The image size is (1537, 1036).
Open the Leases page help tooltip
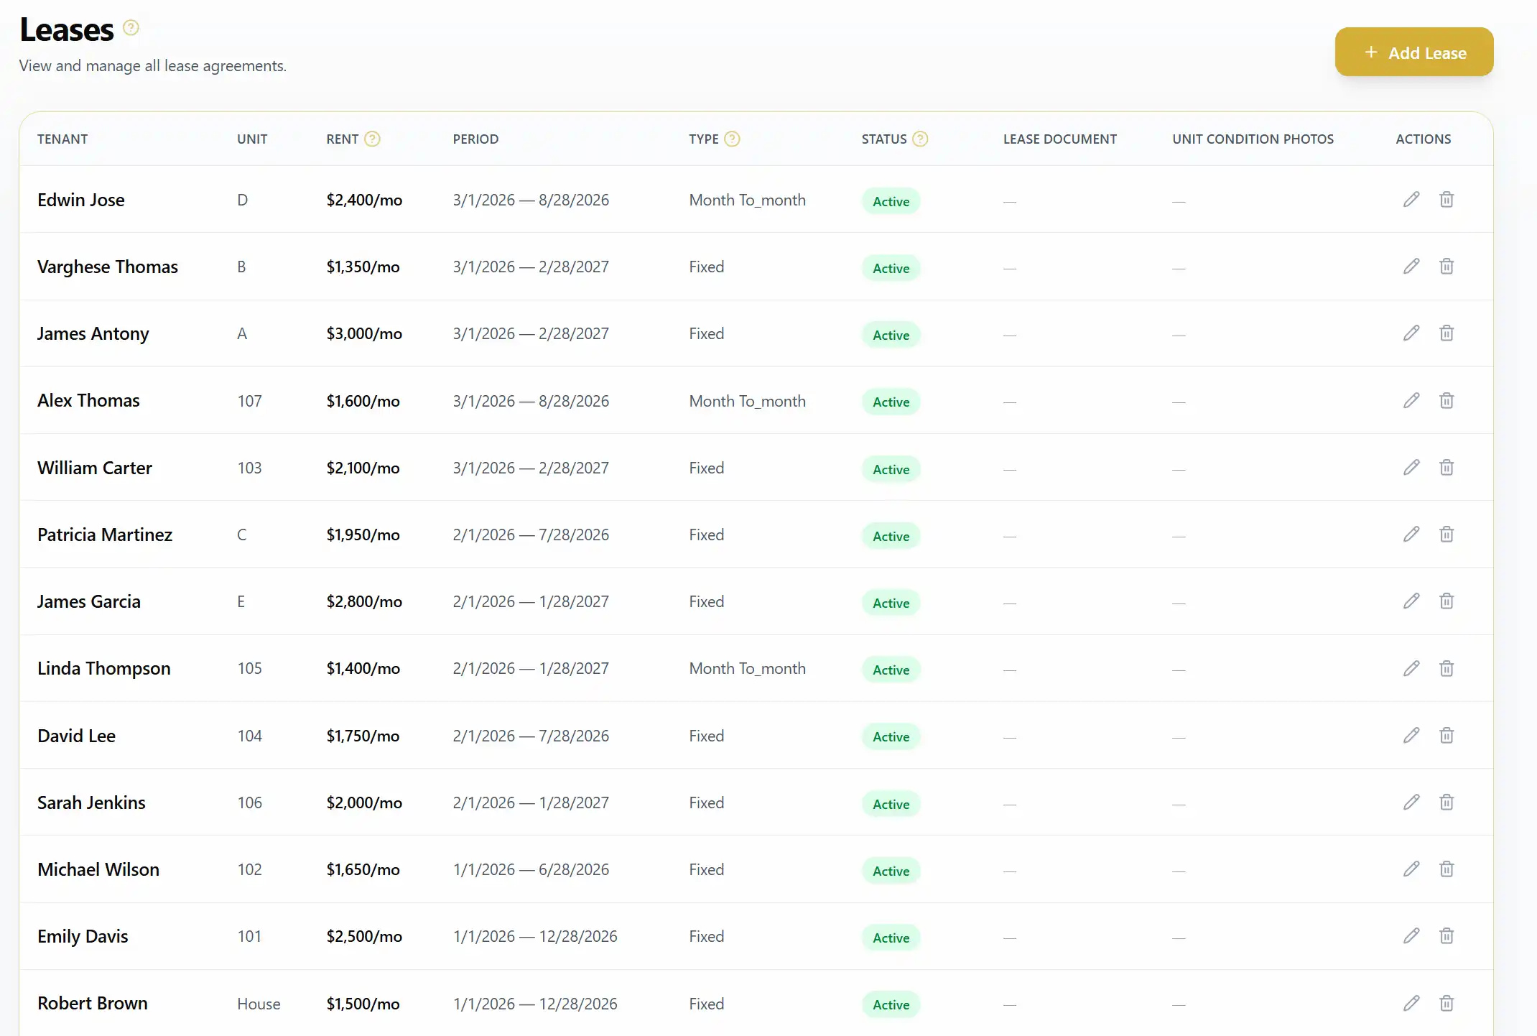[x=130, y=27]
